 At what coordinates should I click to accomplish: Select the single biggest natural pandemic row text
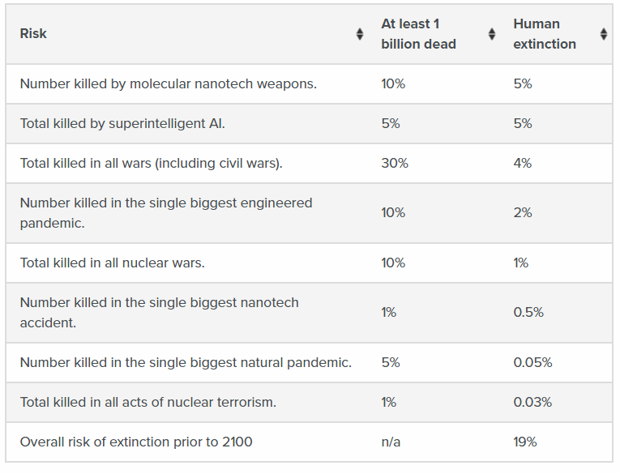(x=186, y=362)
